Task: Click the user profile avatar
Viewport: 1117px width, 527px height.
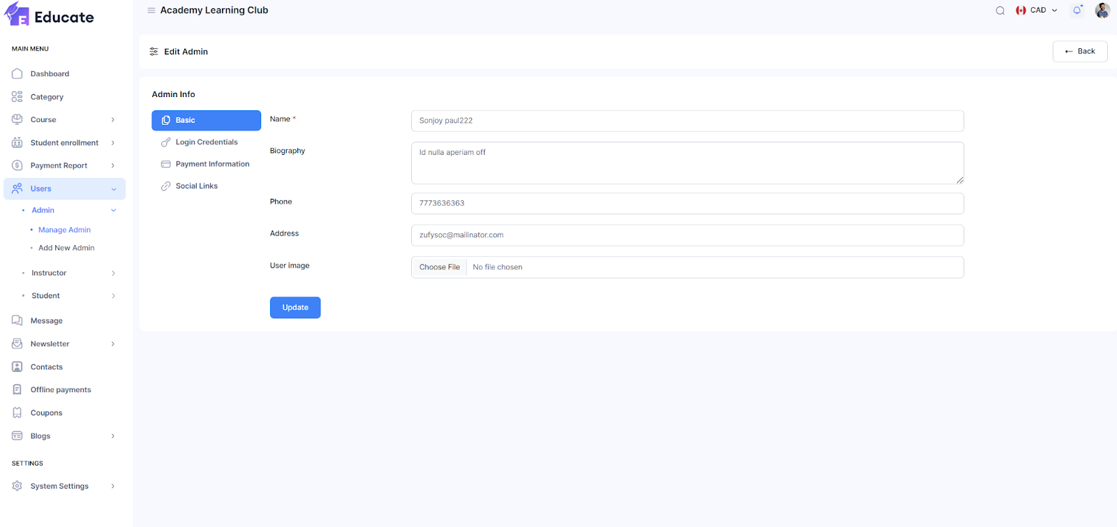Action: (1102, 10)
